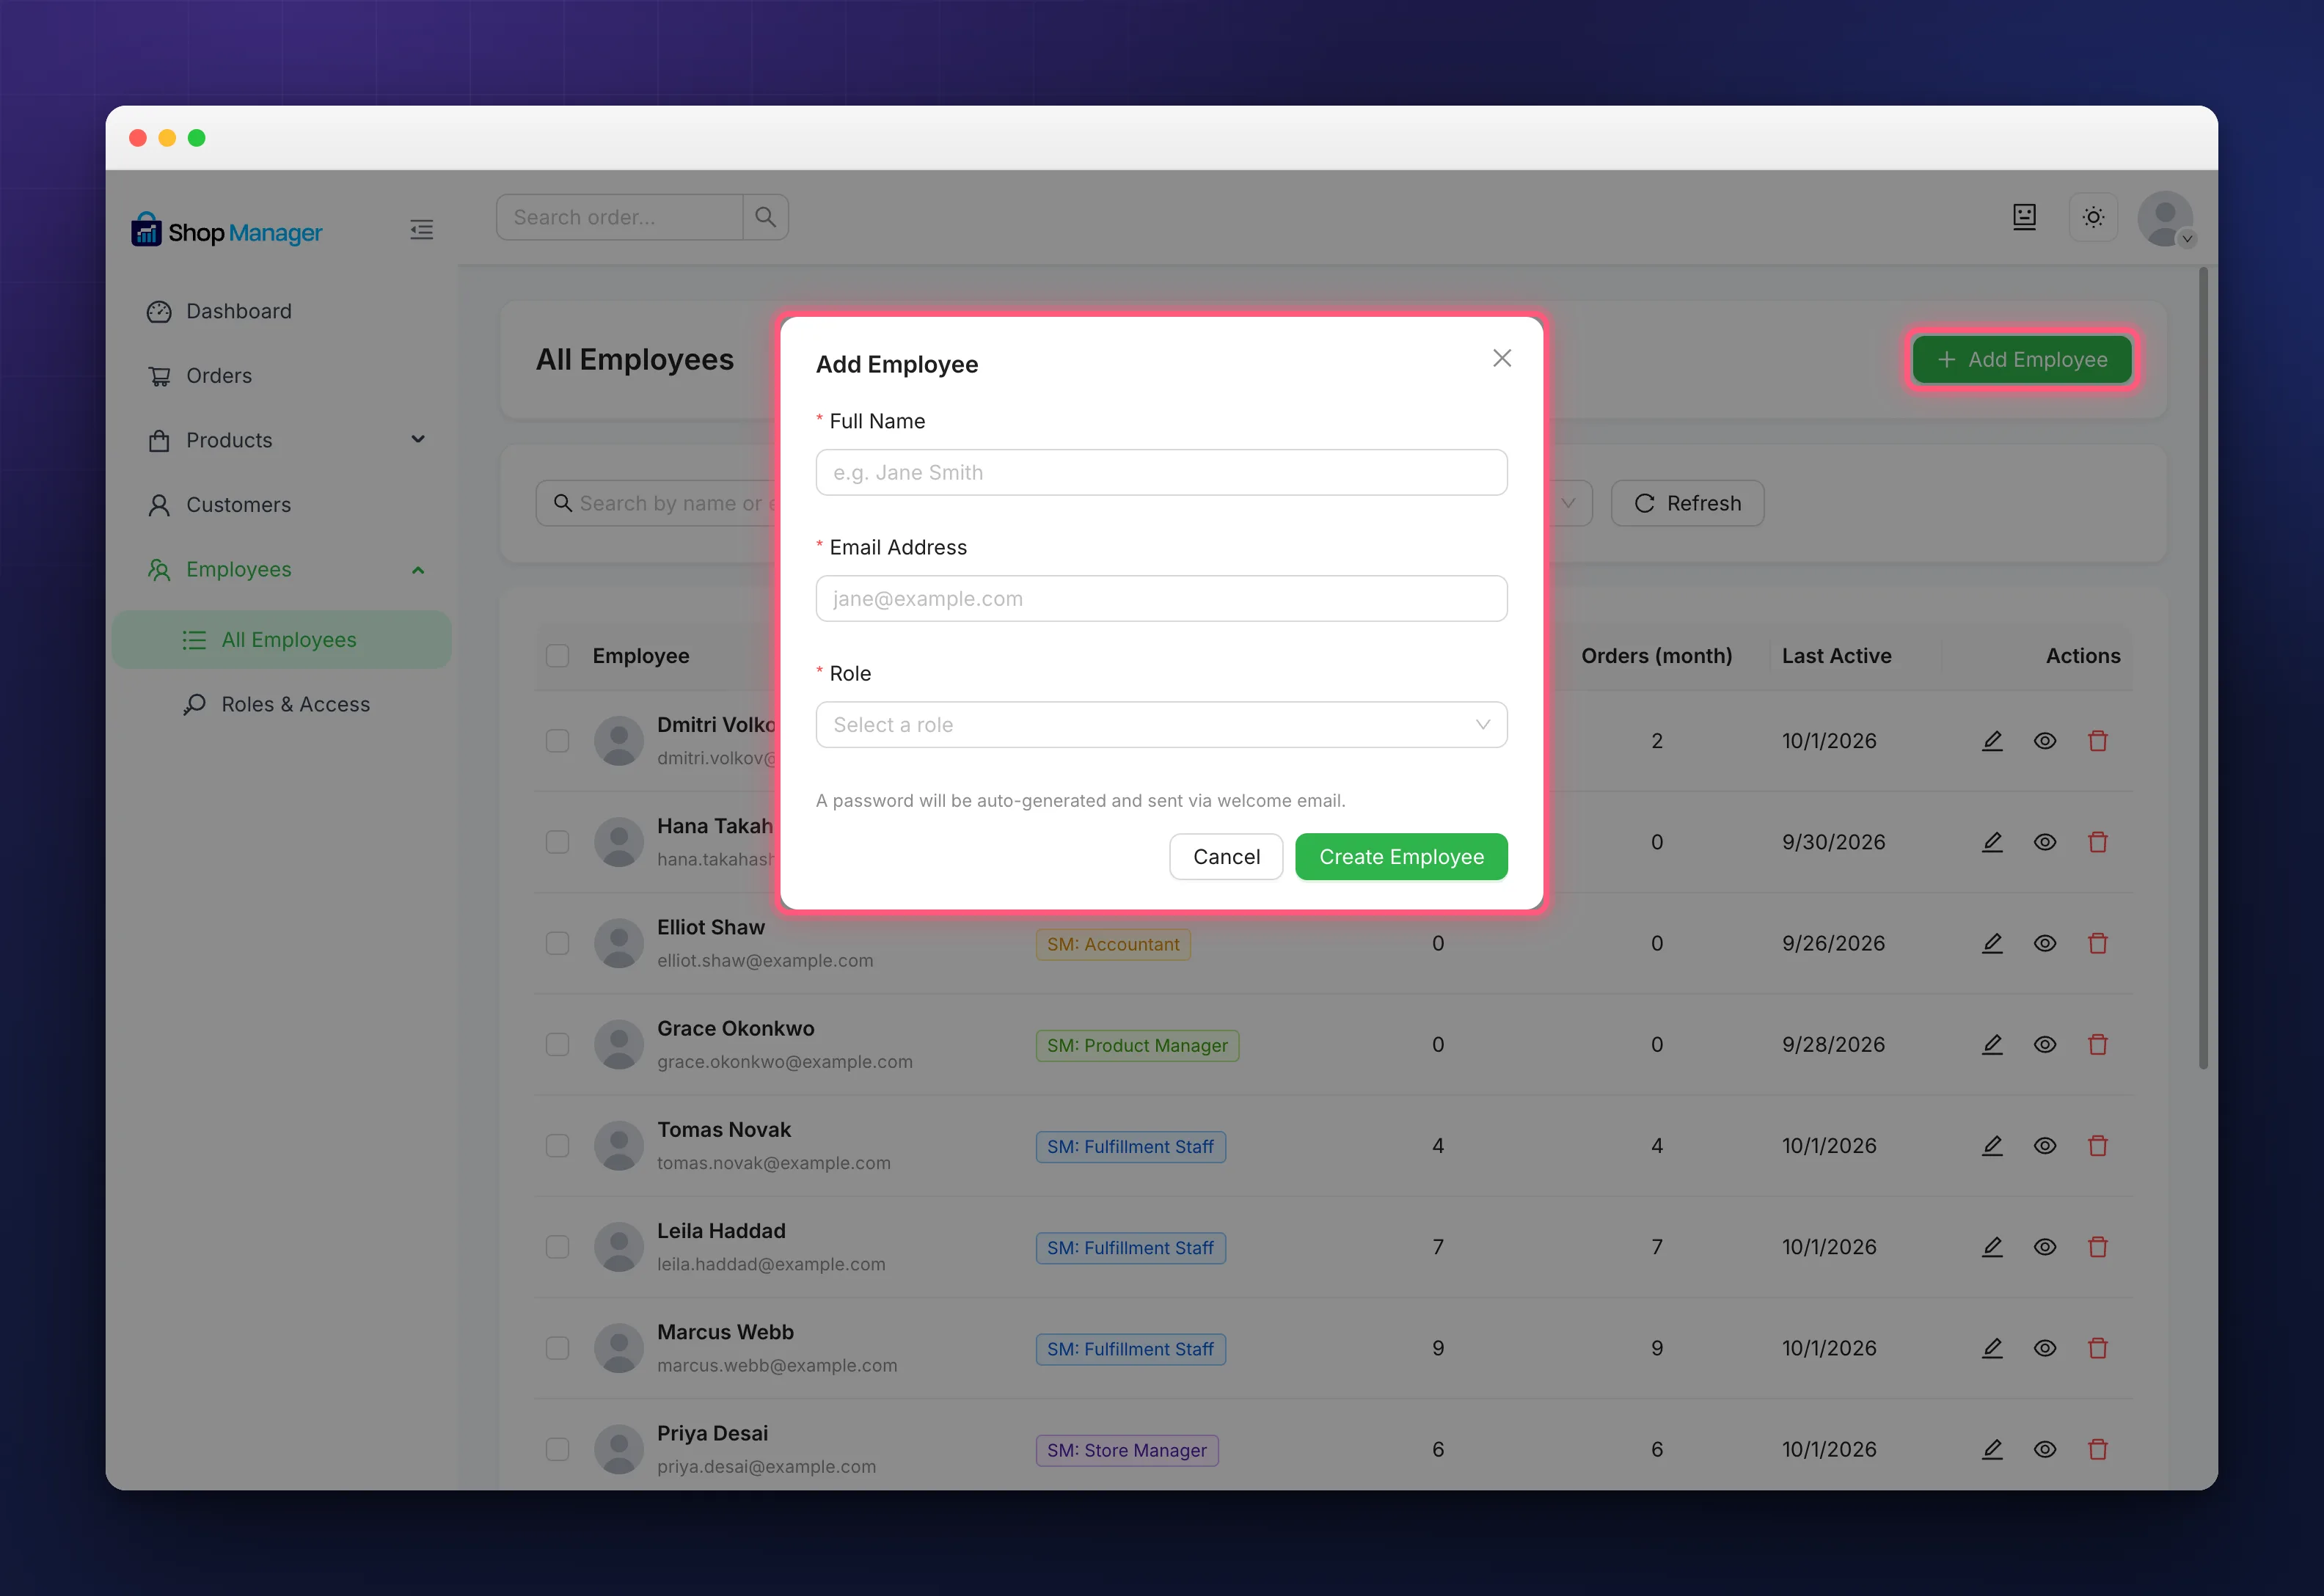
Task: Delete Elliot Shaw trash icon
Action: (x=2098, y=943)
